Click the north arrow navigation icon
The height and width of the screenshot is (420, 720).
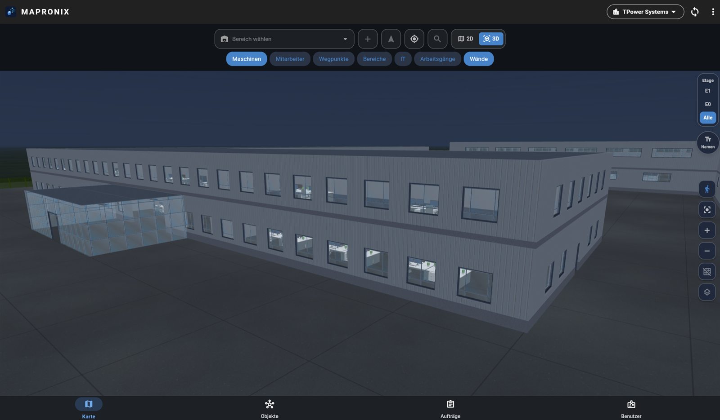click(x=391, y=39)
